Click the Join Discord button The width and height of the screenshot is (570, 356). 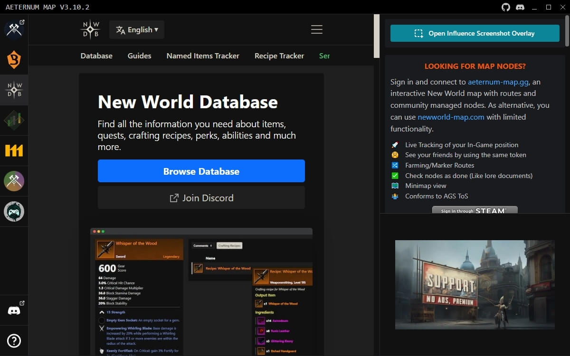pyautogui.click(x=201, y=198)
